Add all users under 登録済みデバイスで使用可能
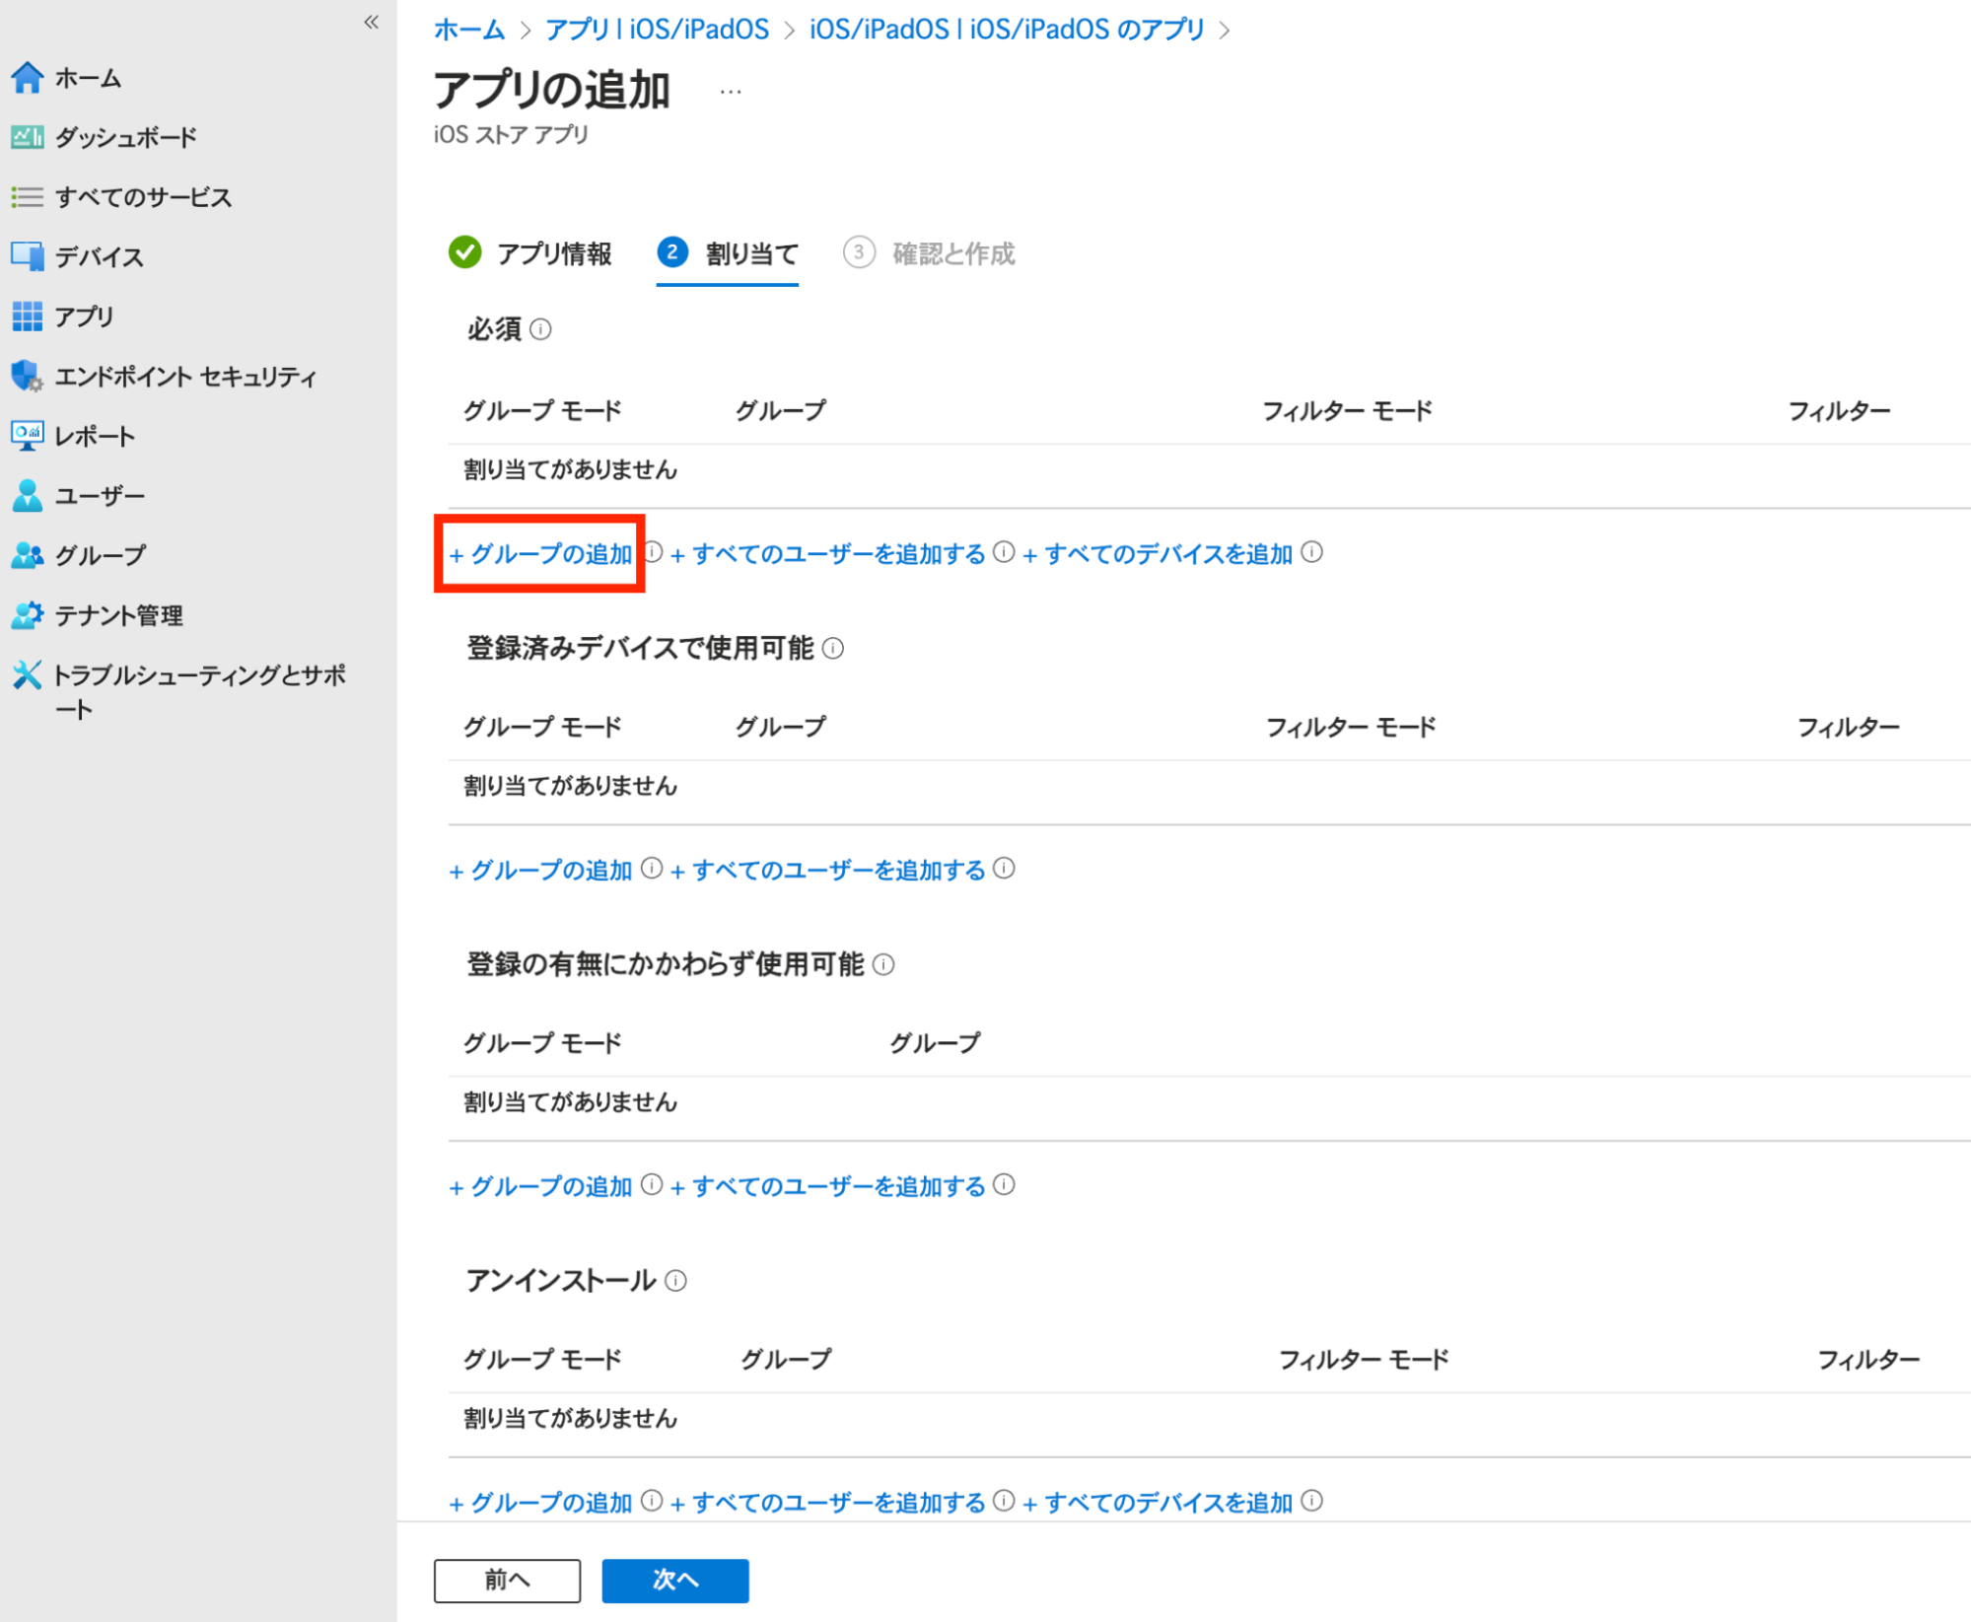 (x=828, y=871)
